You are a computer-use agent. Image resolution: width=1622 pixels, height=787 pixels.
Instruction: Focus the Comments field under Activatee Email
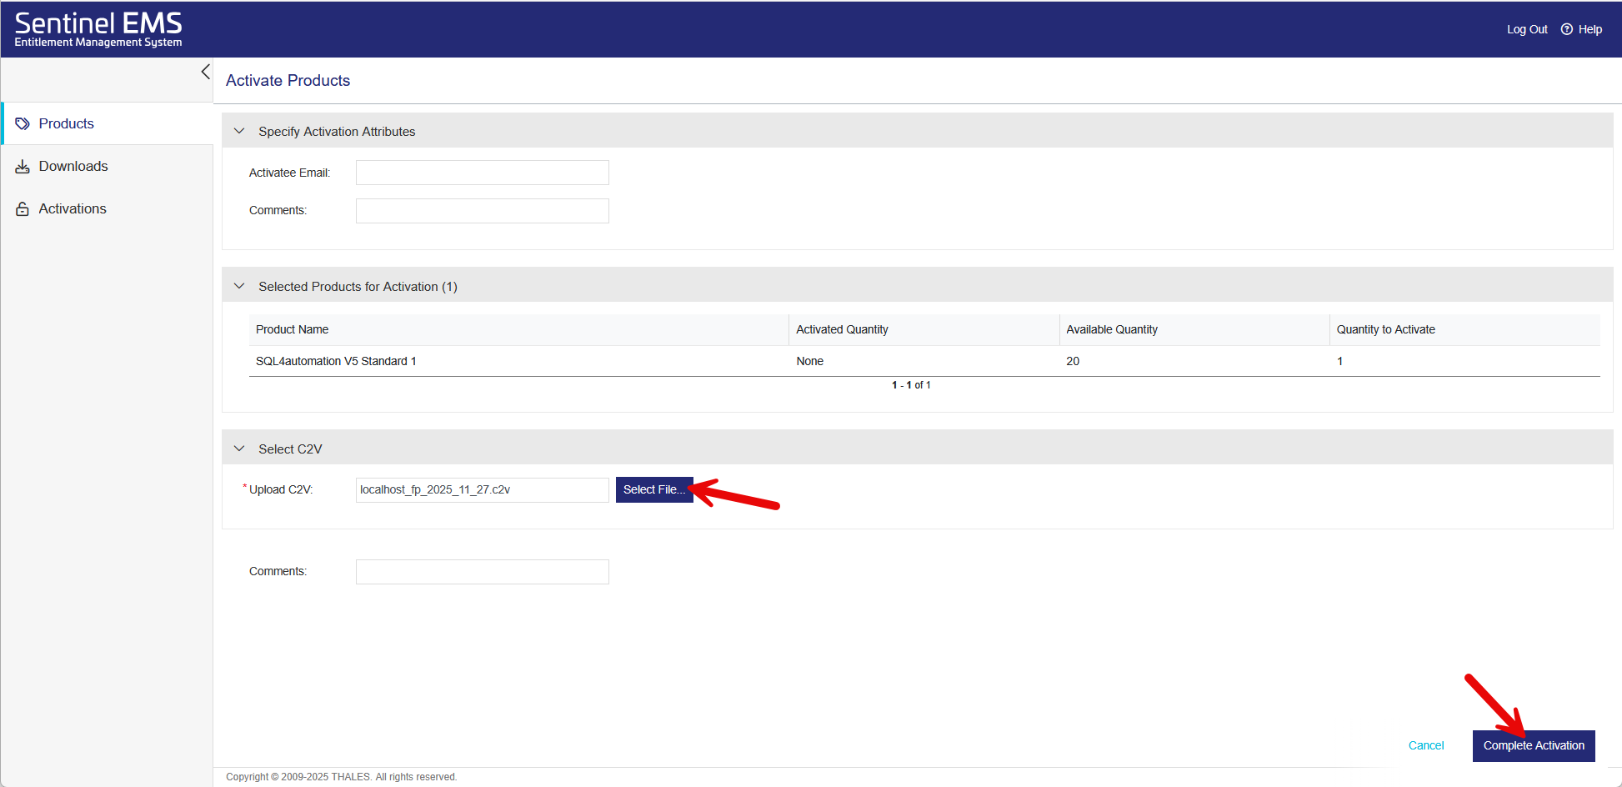(x=483, y=211)
